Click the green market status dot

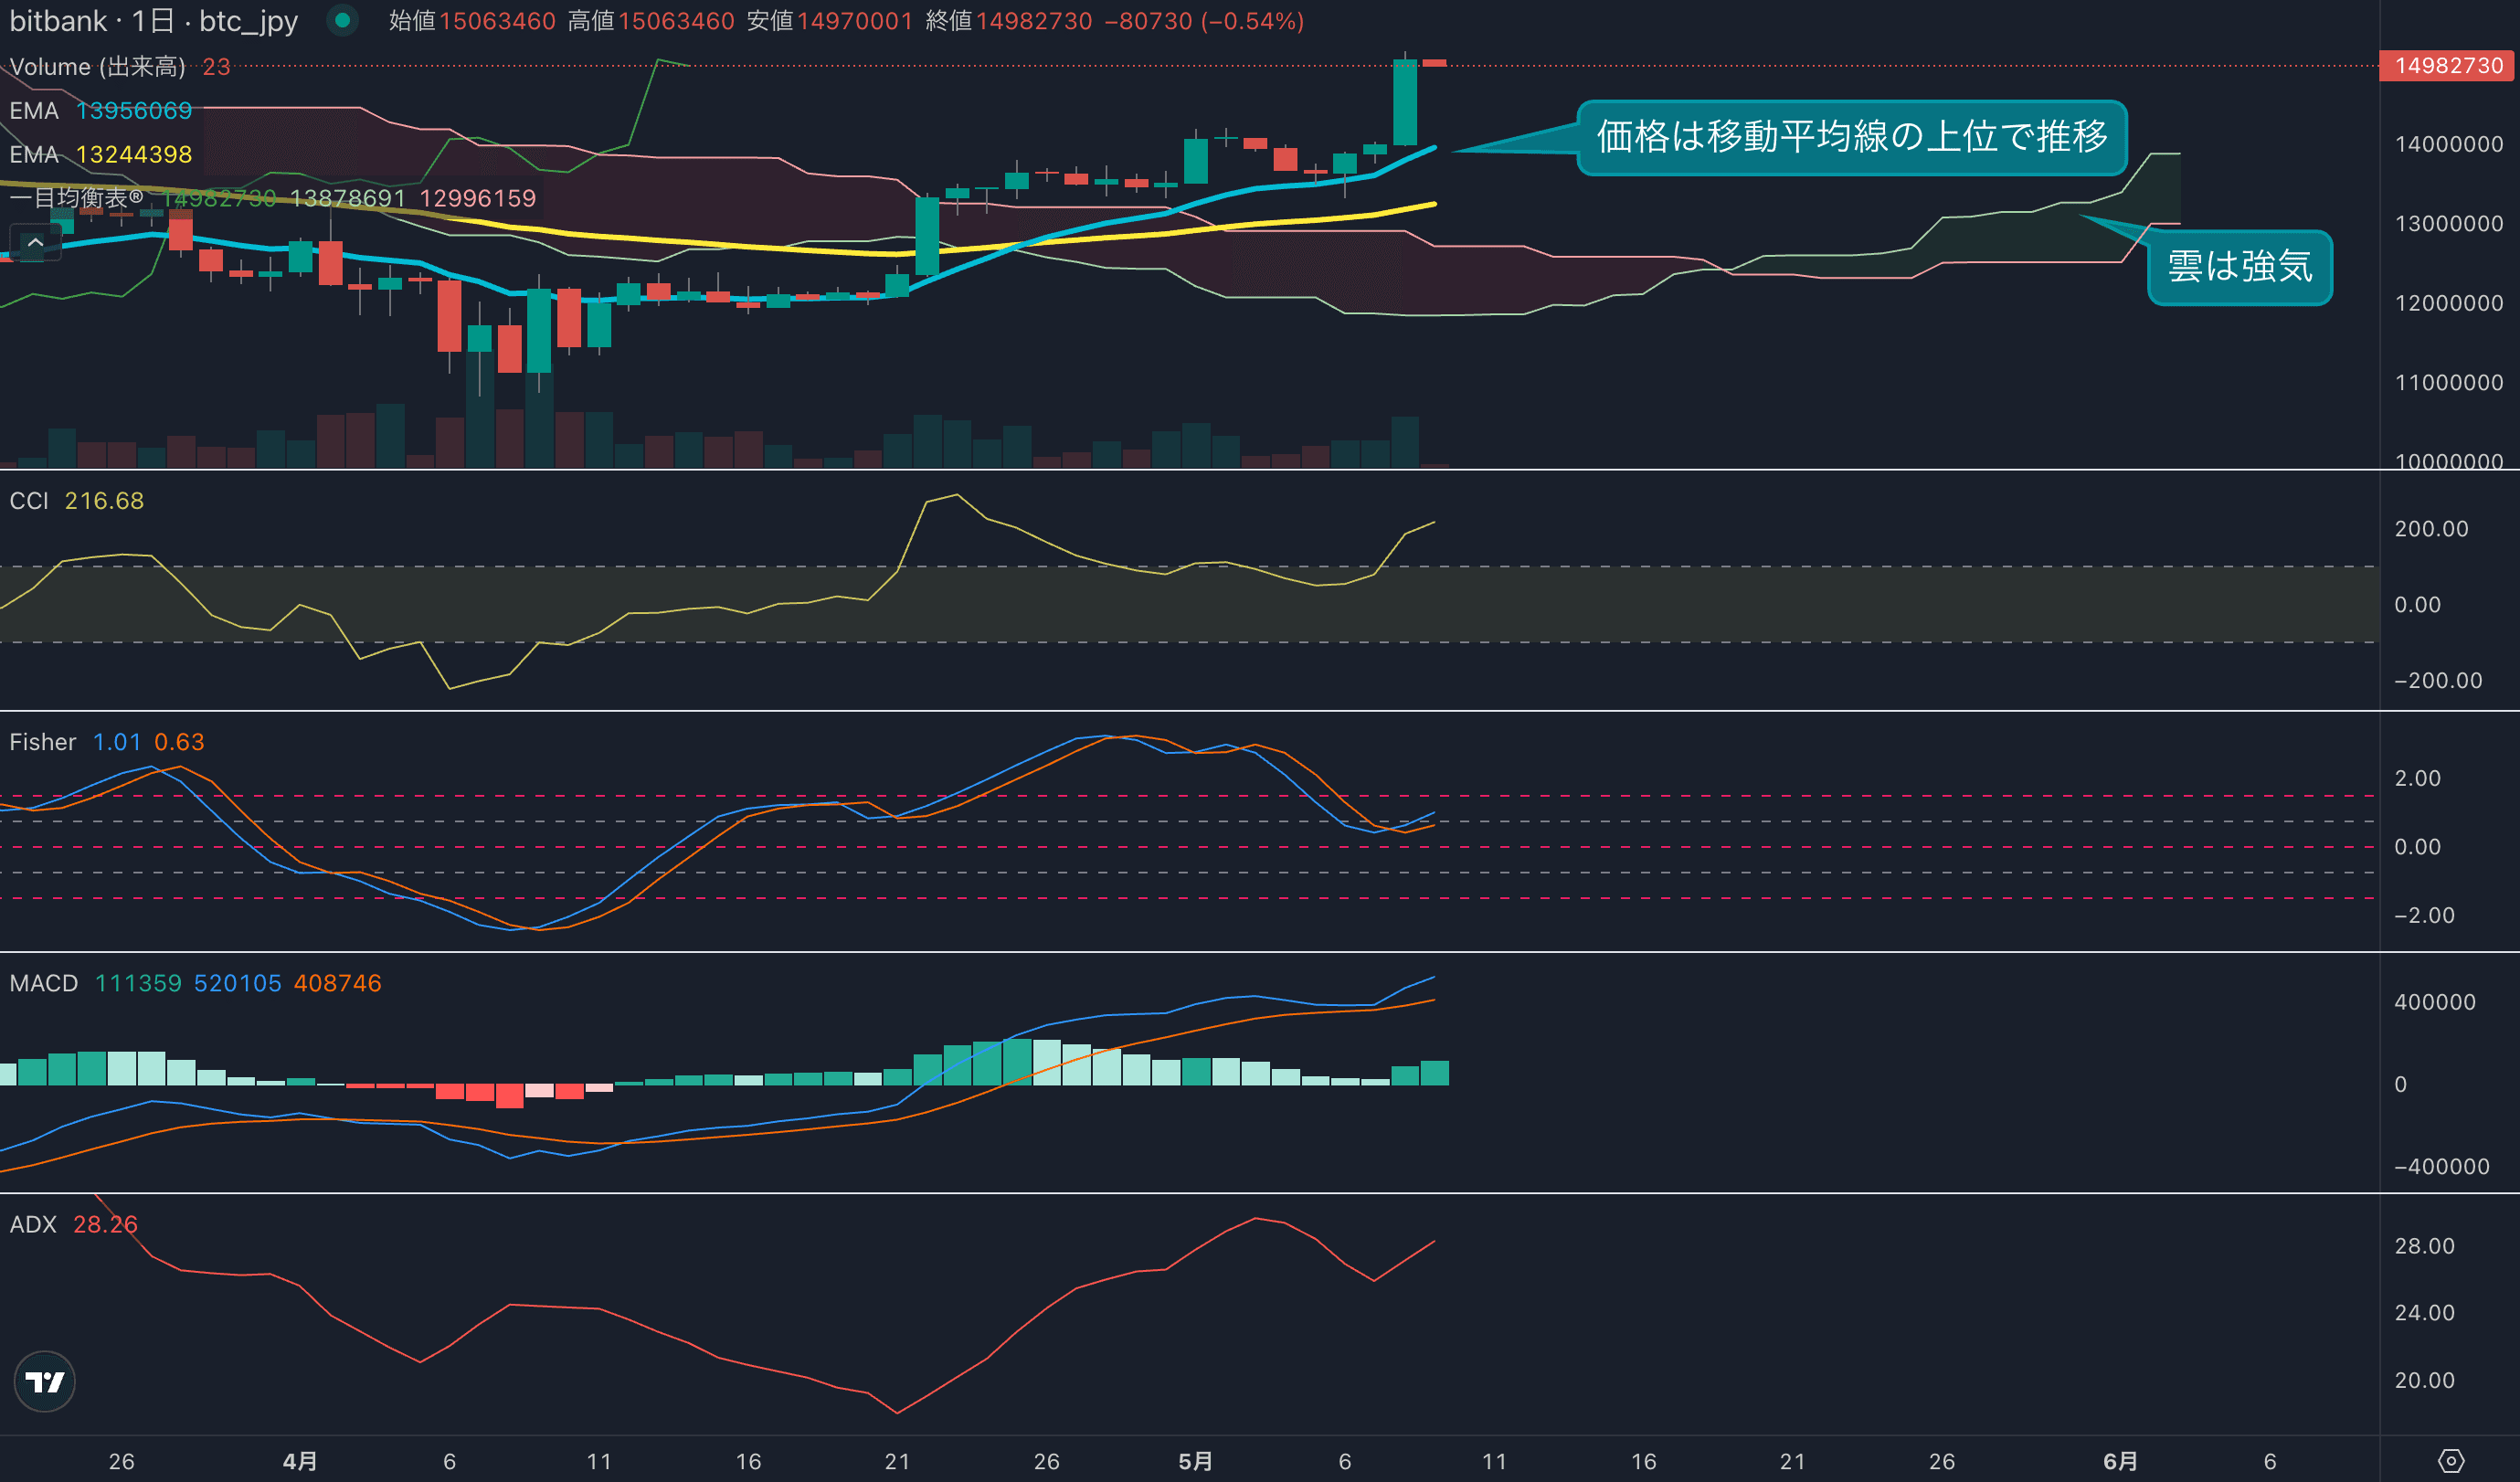point(342,20)
